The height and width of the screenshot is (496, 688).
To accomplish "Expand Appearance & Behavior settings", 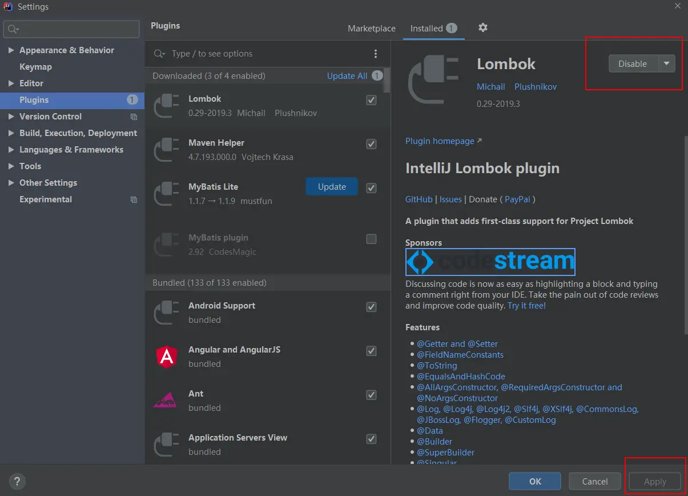I will [11, 50].
